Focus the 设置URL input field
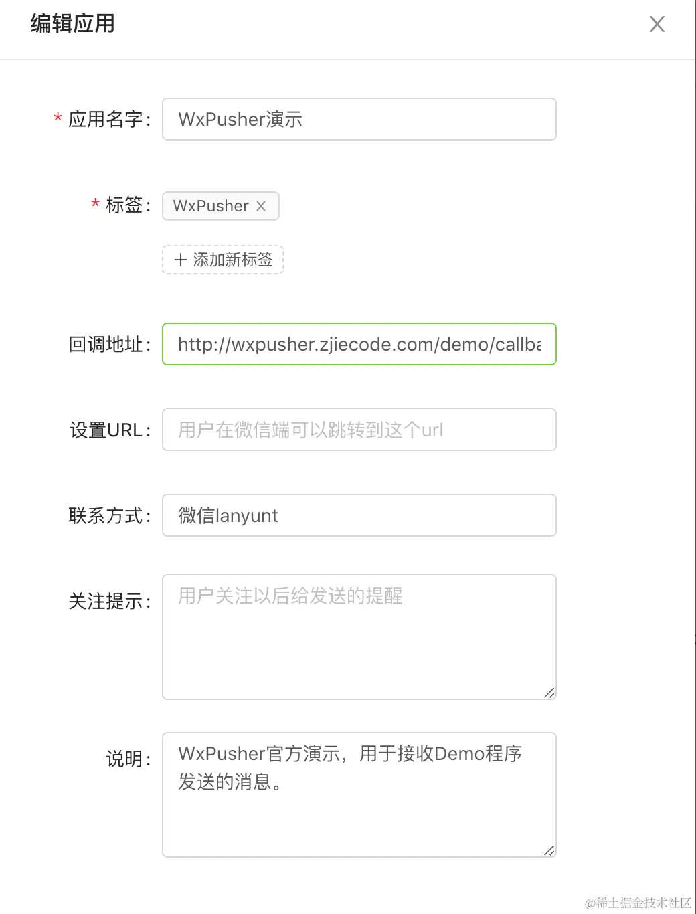 [x=359, y=430]
